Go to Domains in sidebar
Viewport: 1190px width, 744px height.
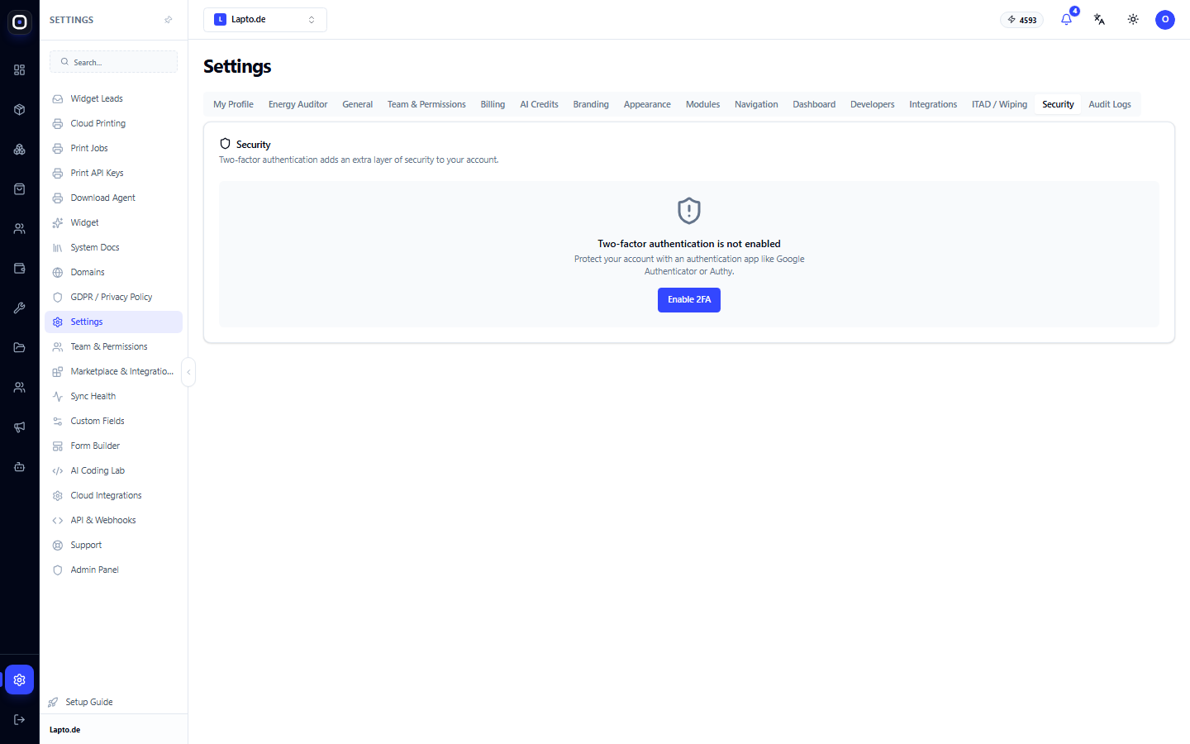pyautogui.click(x=113, y=272)
